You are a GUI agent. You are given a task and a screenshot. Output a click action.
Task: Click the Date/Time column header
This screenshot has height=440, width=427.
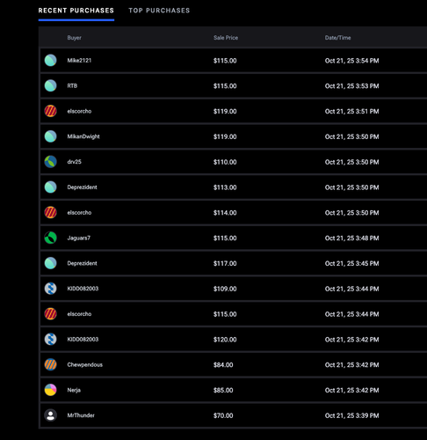[337, 38]
